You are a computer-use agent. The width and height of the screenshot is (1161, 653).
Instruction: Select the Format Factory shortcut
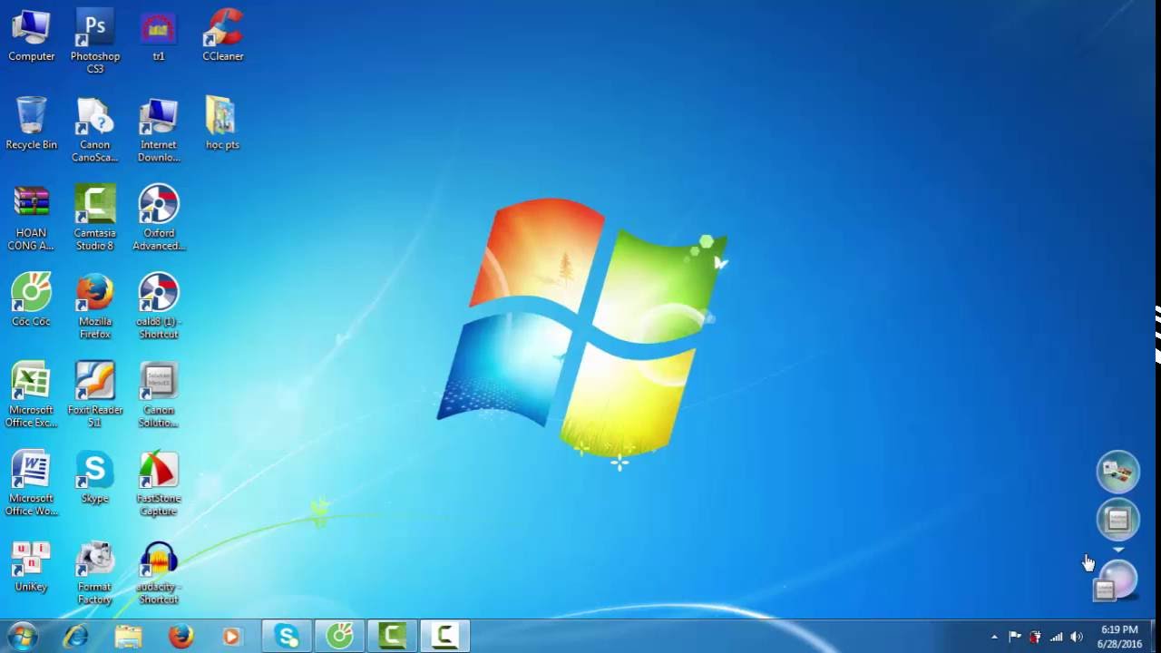95,572
